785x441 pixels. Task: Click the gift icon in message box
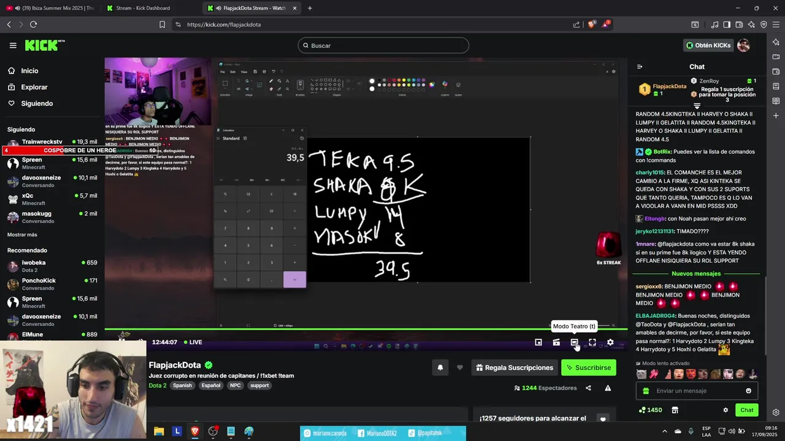pyautogui.click(x=646, y=391)
